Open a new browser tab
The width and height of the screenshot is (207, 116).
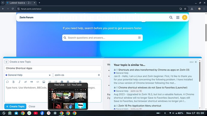(x=39, y=3)
